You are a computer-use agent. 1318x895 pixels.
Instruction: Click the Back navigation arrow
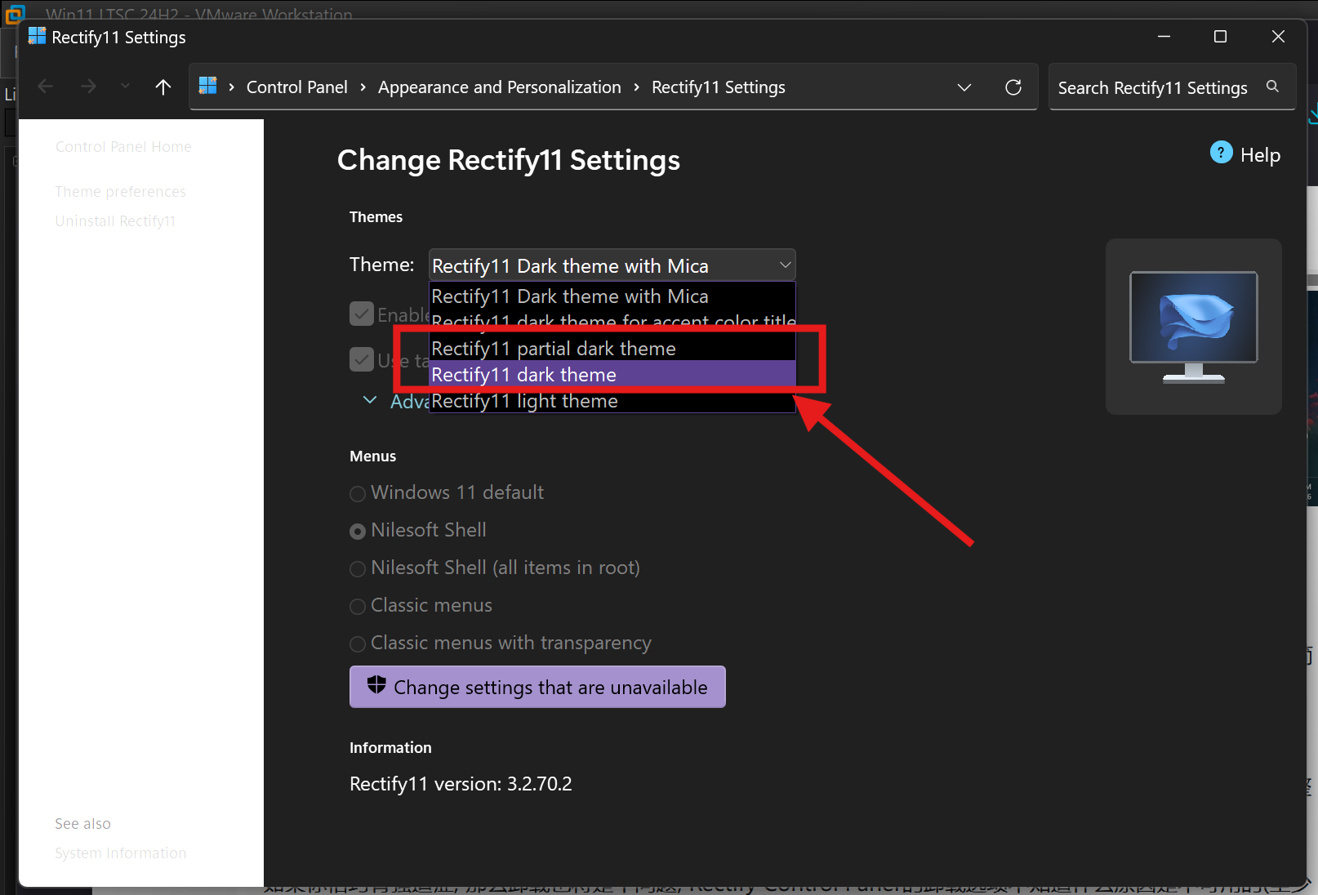pyautogui.click(x=46, y=87)
